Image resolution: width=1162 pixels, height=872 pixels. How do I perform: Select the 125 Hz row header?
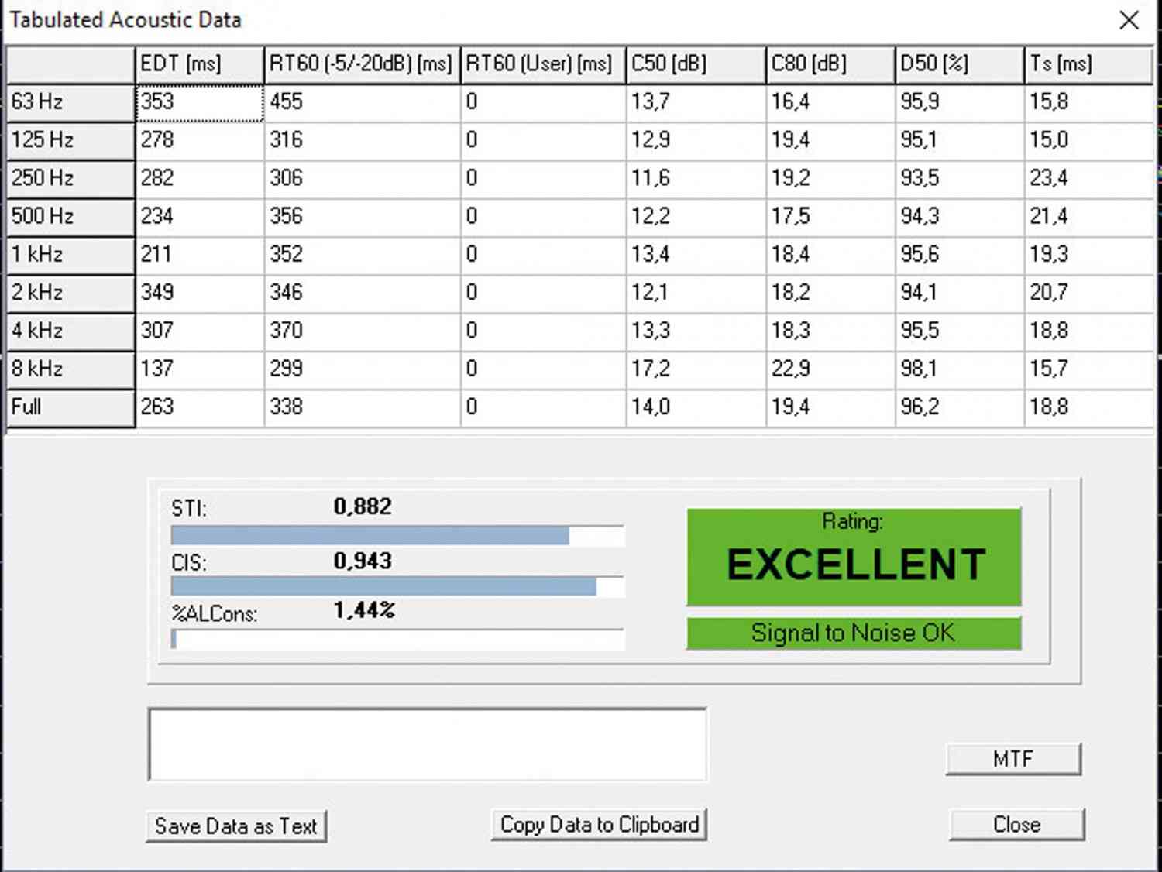[x=70, y=140]
